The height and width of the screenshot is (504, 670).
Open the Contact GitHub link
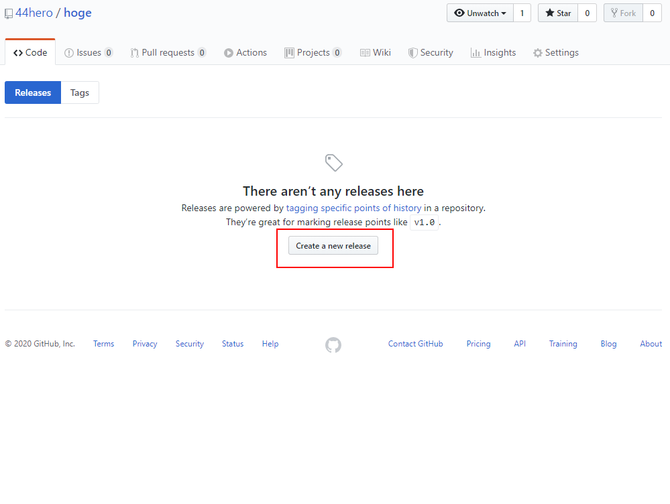click(x=415, y=344)
